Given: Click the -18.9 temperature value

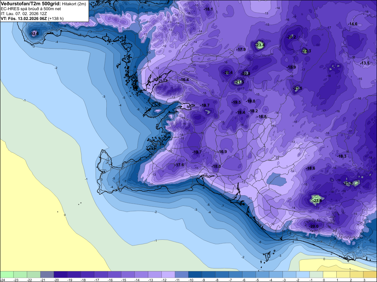Looking at the screenshot, I should [x=291, y=67].
